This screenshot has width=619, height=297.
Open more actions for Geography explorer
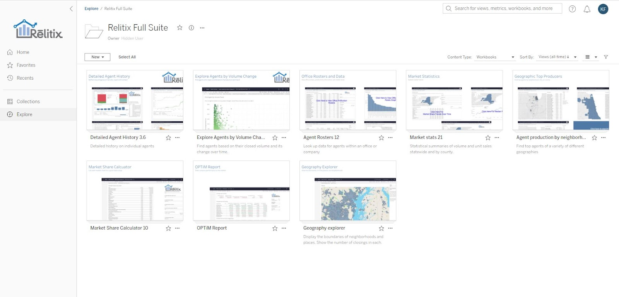tap(390, 228)
